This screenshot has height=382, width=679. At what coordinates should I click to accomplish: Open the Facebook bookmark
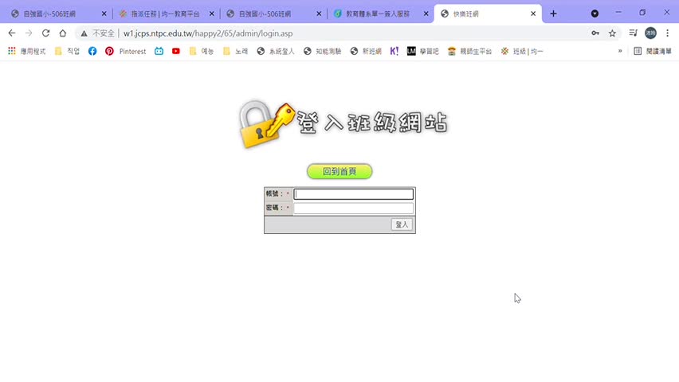pos(92,51)
